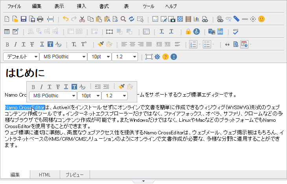Insert special character icon
The height and width of the screenshot is (184, 287).
(x=253, y=19)
